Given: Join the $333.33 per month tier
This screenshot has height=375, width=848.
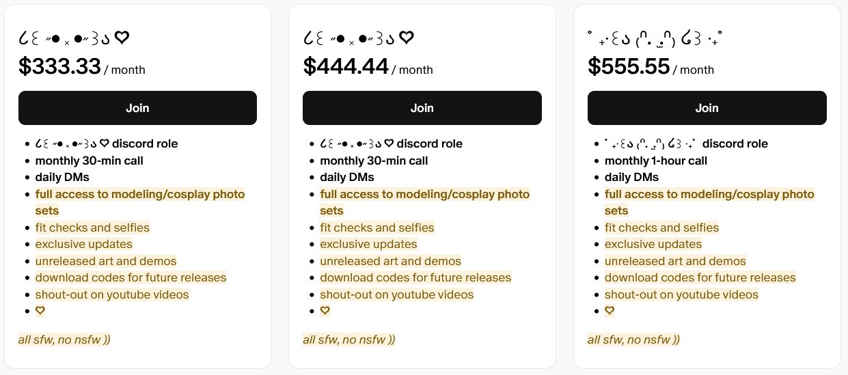Looking at the screenshot, I should coord(137,108).
